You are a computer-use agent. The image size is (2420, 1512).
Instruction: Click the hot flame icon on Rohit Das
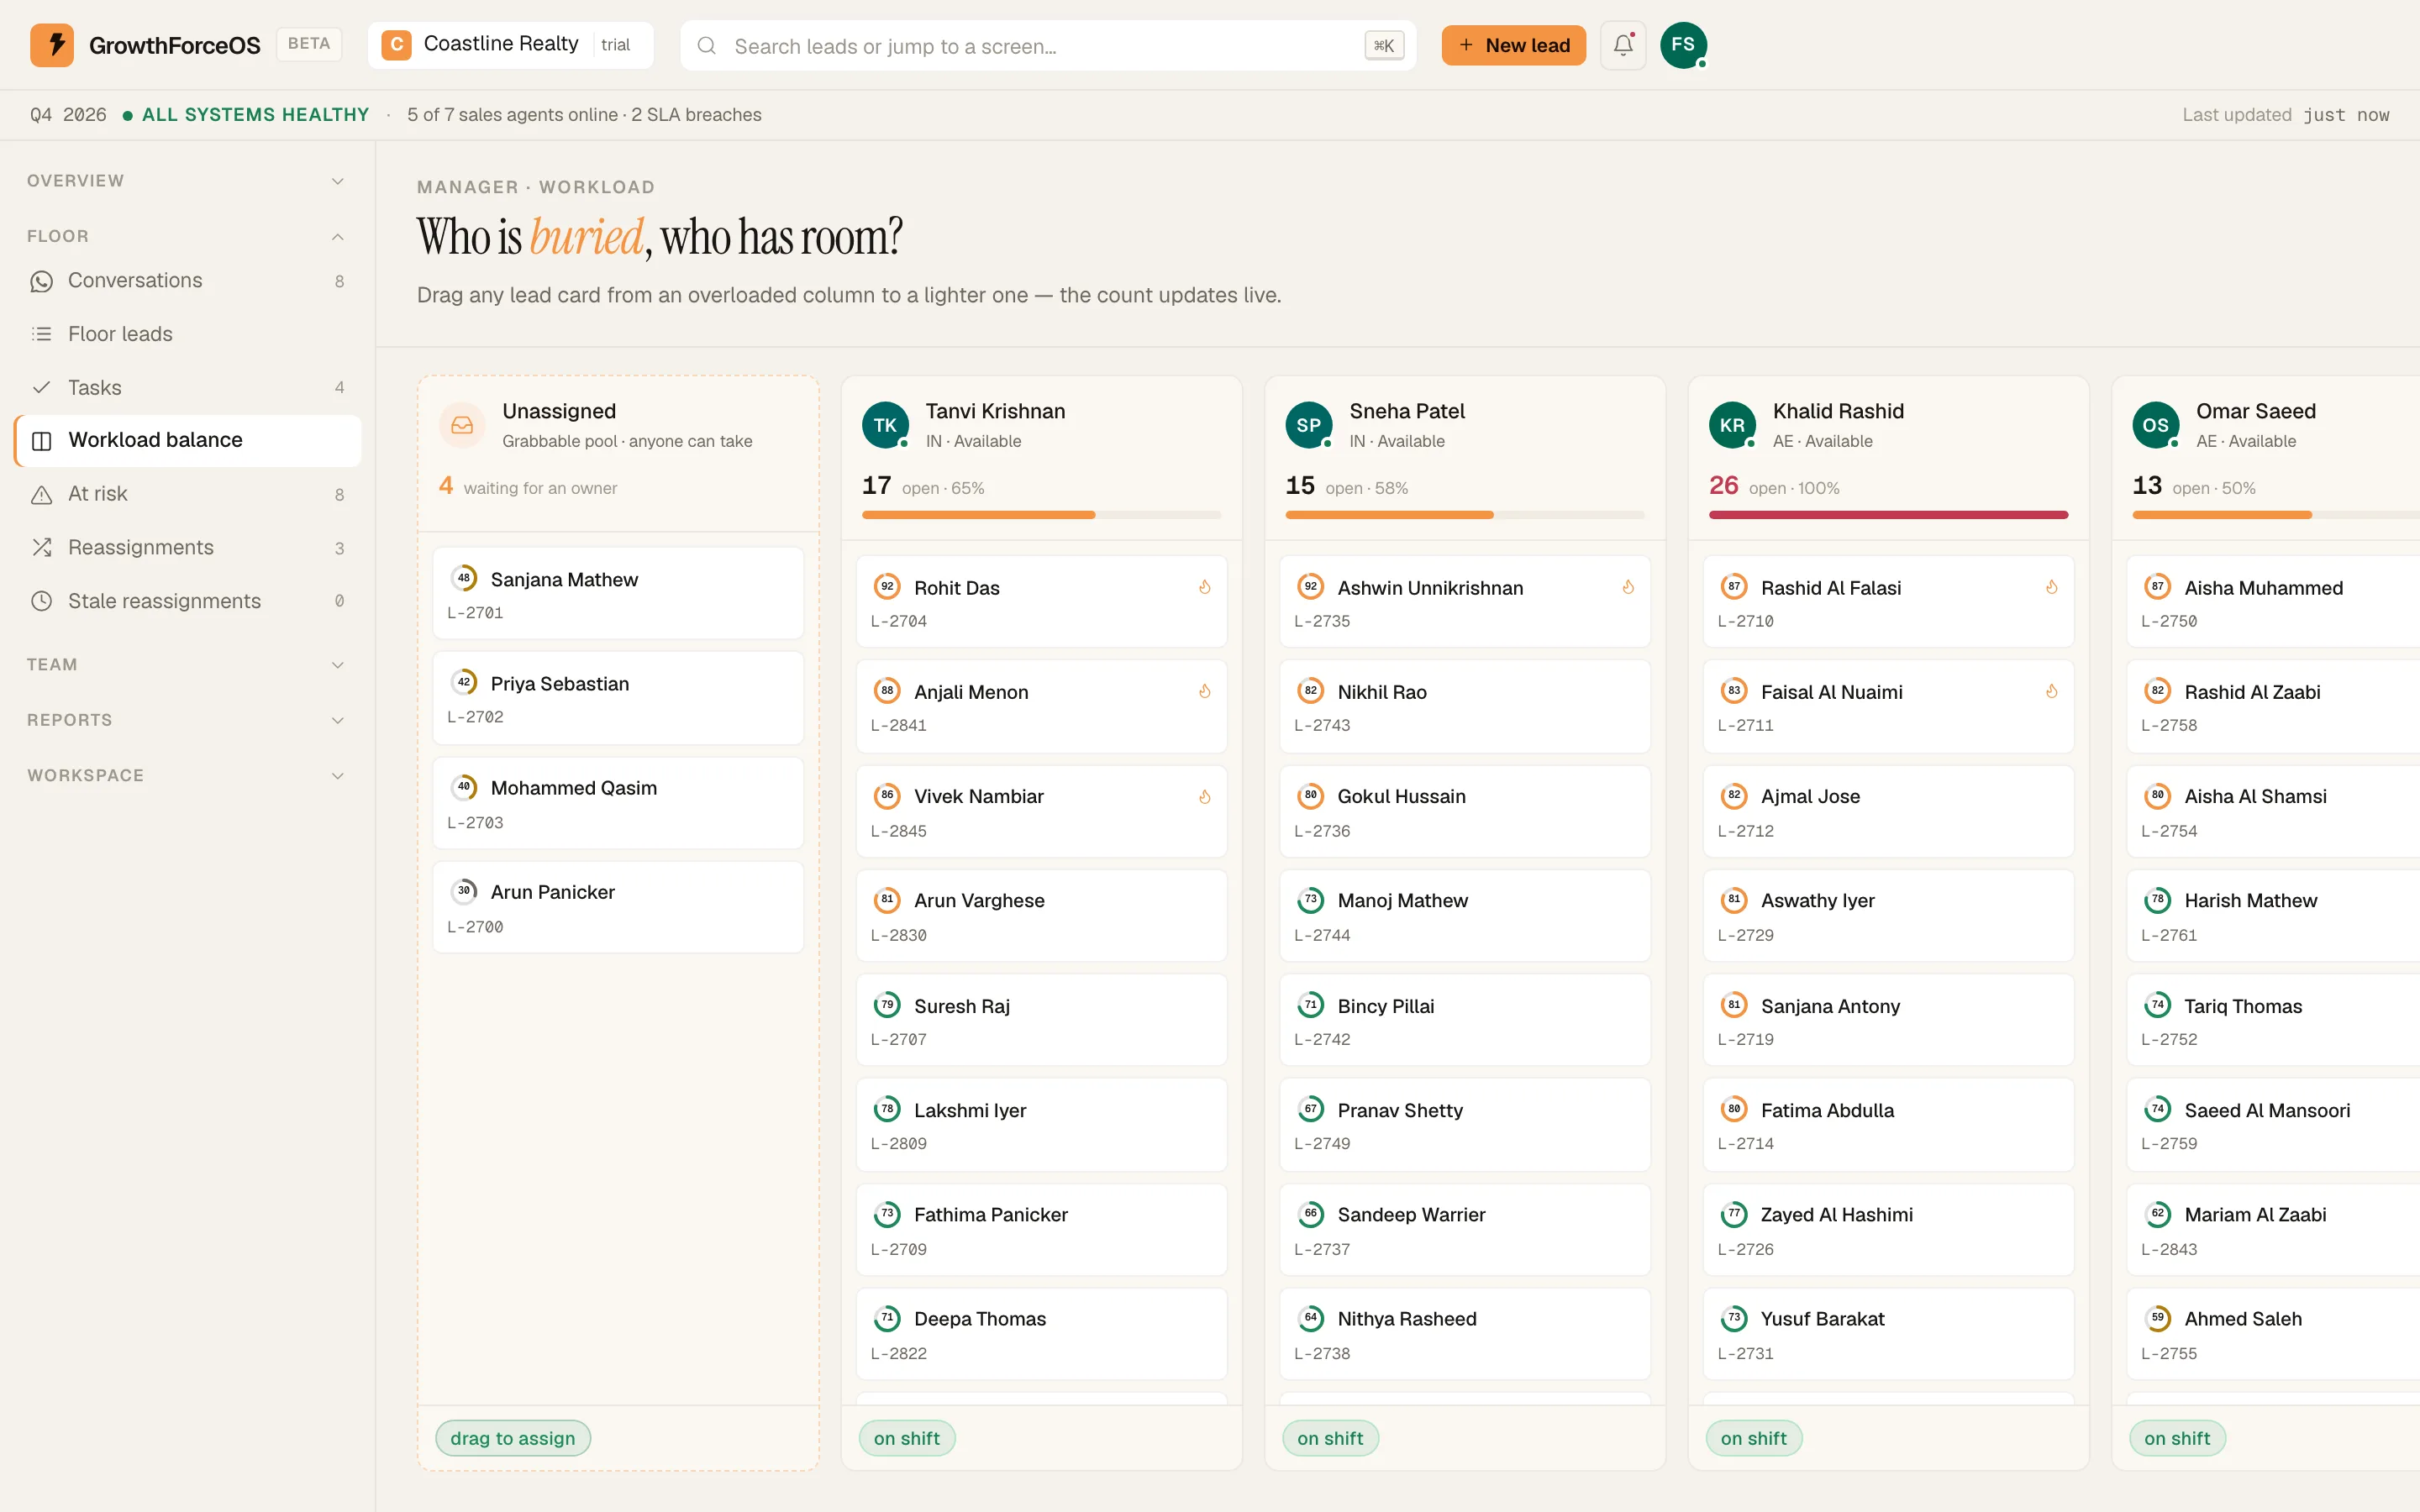click(1204, 587)
